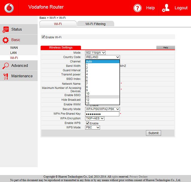Click the Logout user icon
The height and width of the screenshot is (182, 191).
pyautogui.click(x=166, y=8)
